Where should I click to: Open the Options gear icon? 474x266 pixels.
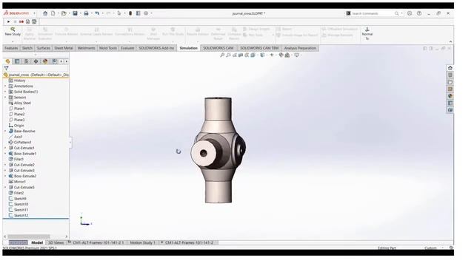click(x=146, y=13)
